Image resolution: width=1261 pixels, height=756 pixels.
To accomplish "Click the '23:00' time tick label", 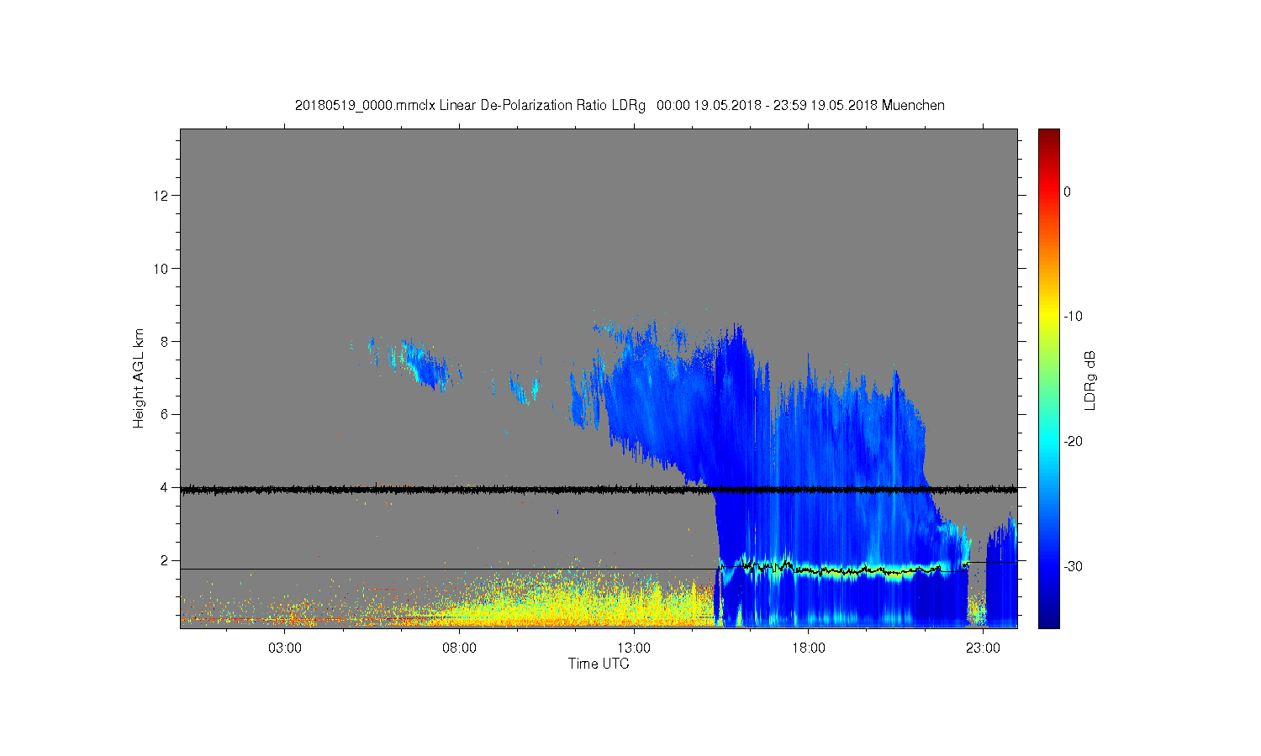I will point(983,648).
